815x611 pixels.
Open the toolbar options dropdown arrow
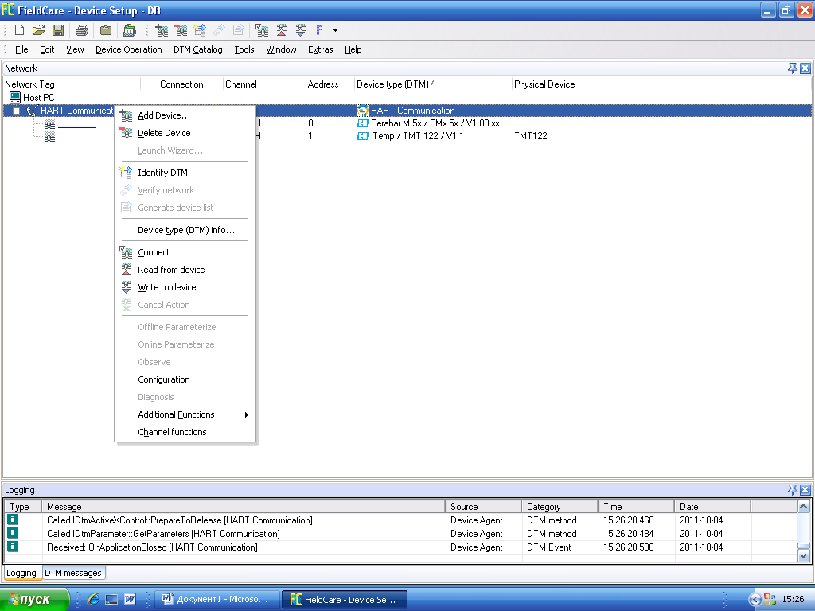click(335, 31)
